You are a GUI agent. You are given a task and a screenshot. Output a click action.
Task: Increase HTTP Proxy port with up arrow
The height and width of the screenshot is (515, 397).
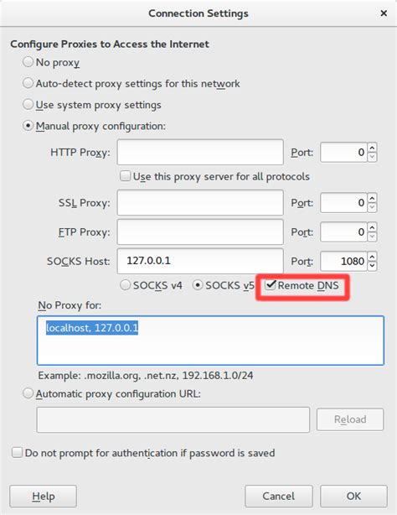[x=372, y=148]
